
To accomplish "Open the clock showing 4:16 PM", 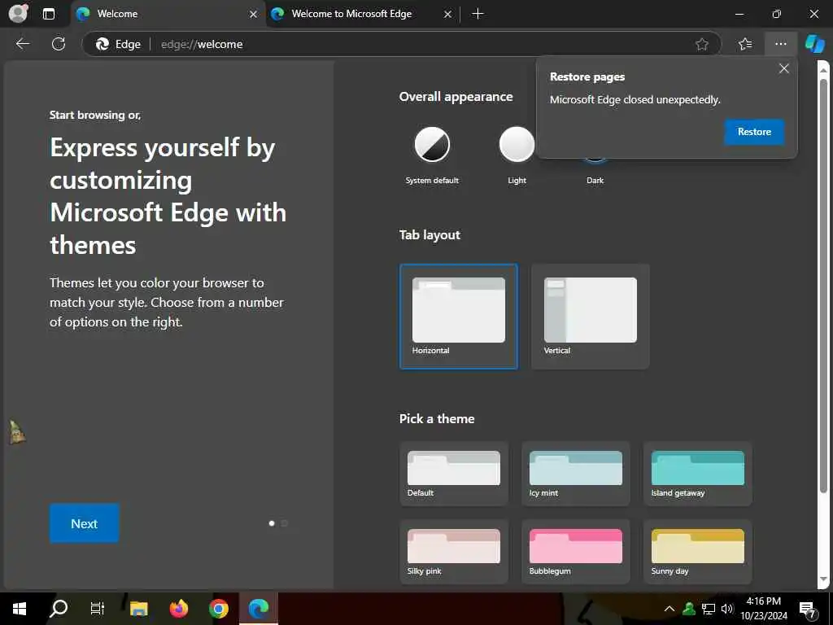I will 763,609.
